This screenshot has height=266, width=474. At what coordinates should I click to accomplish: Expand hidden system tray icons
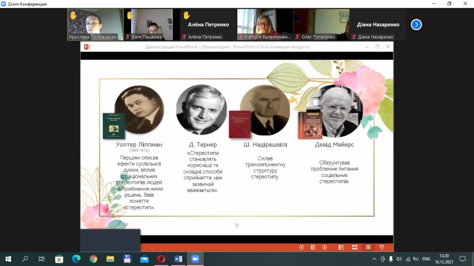[374, 259]
